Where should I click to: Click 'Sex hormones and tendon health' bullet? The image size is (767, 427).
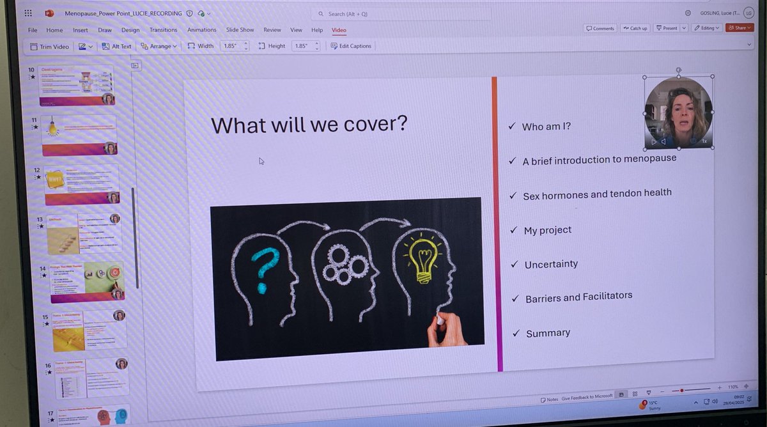coord(597,194)
